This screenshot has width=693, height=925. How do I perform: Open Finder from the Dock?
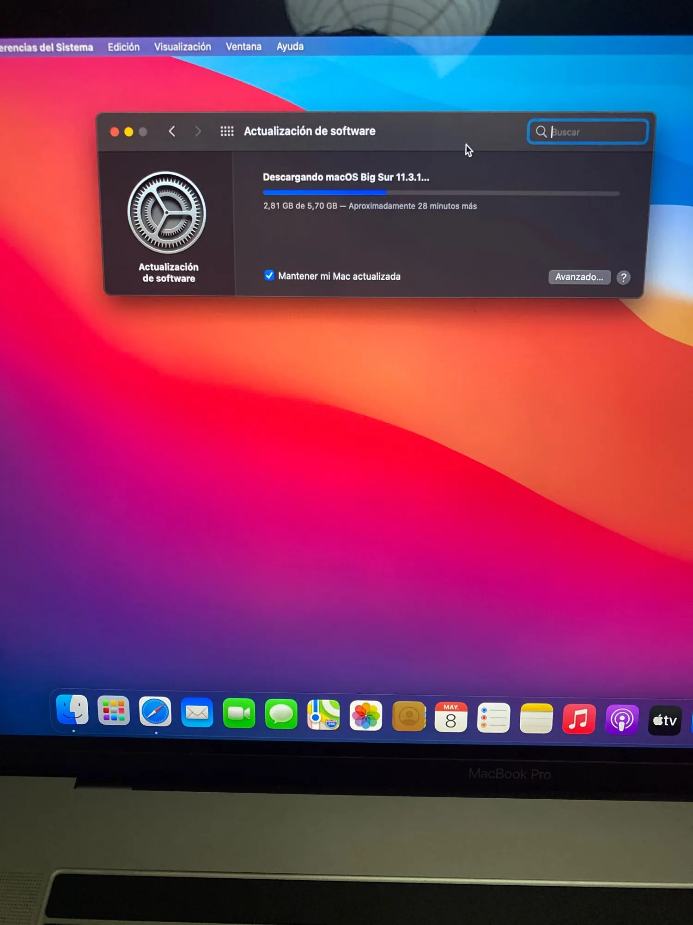[72, 709]
